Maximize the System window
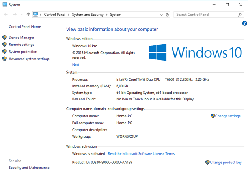Image resolution: width=248 pixels, height=176 pixels. pos(227,5)
